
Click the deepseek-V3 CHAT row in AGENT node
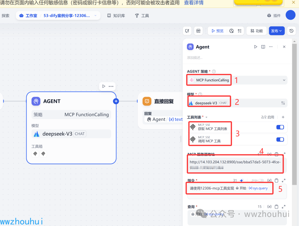click(x=71, y=134)
